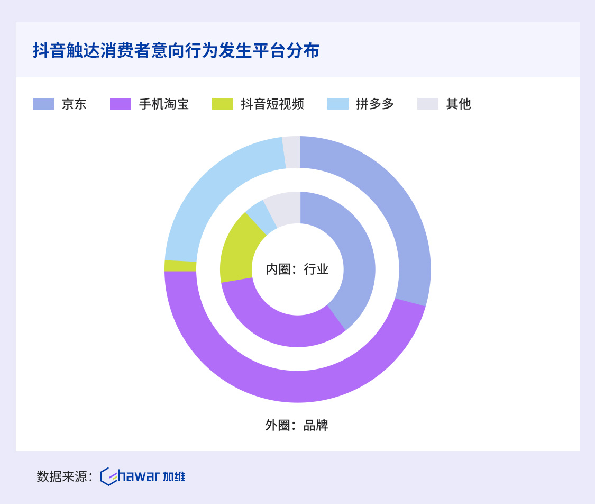
Task: Click the Chawar hexagon logo icon
Action: 109,476
